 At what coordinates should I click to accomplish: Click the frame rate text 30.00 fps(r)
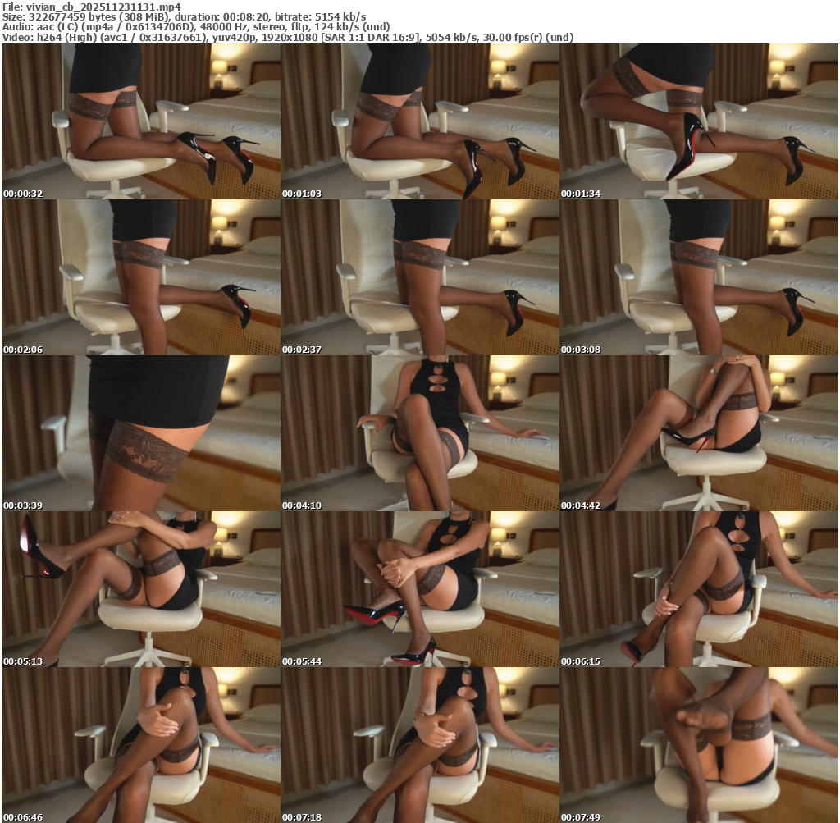click(x=512, y=38)
